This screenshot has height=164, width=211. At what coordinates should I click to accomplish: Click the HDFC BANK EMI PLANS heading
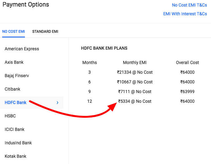point(104,48)
